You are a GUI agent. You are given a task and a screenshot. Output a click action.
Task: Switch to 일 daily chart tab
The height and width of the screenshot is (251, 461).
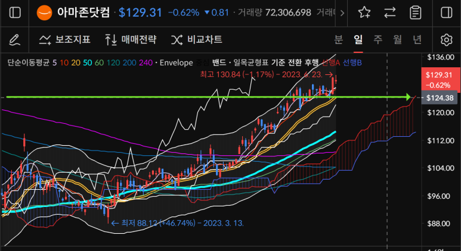pyautogui.click(x=358, y=39)
